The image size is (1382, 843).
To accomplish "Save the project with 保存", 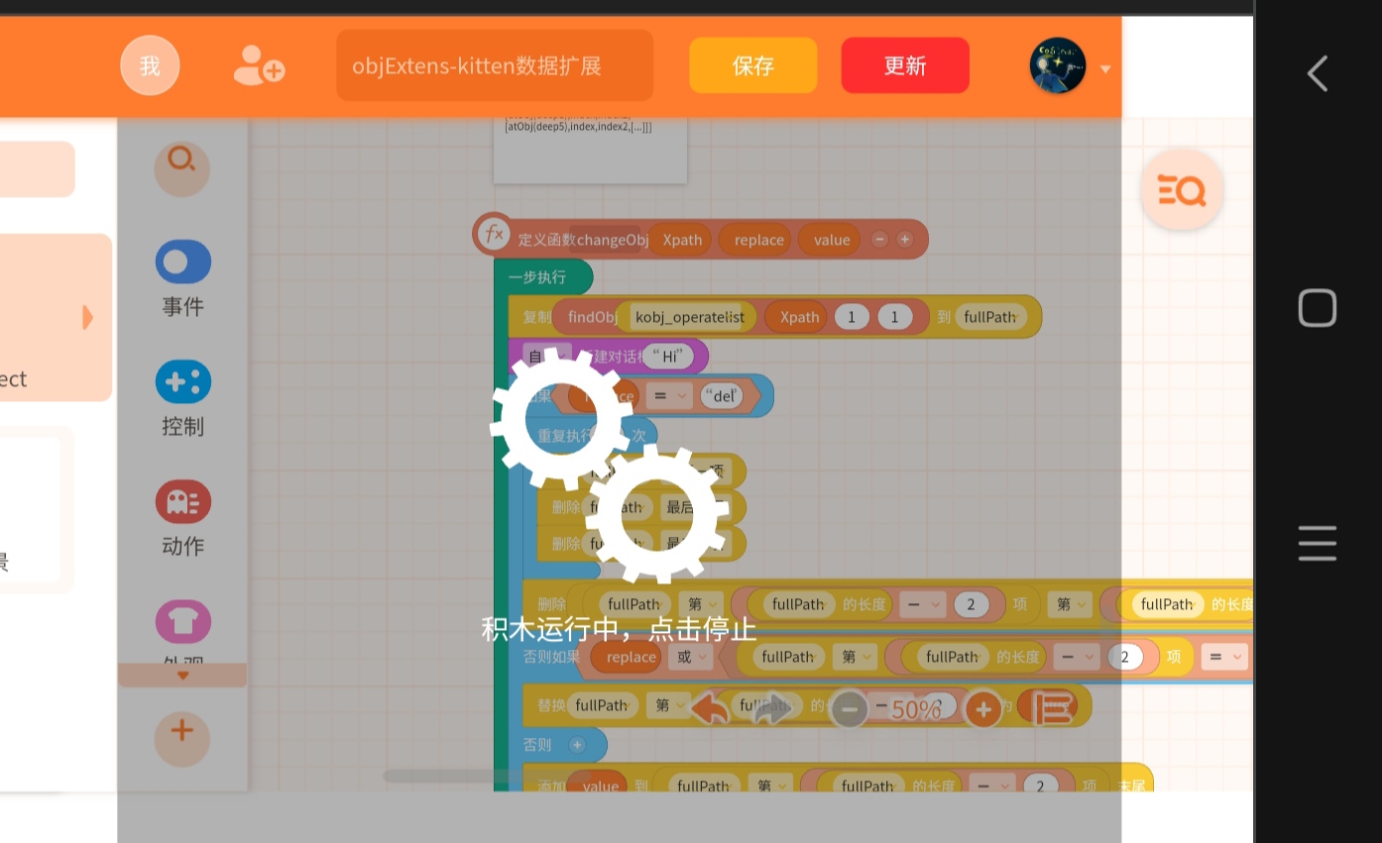I will [753, 65].
